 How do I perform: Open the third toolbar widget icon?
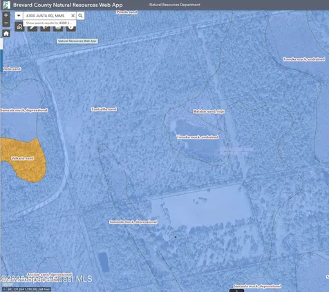tap(46, 28)
